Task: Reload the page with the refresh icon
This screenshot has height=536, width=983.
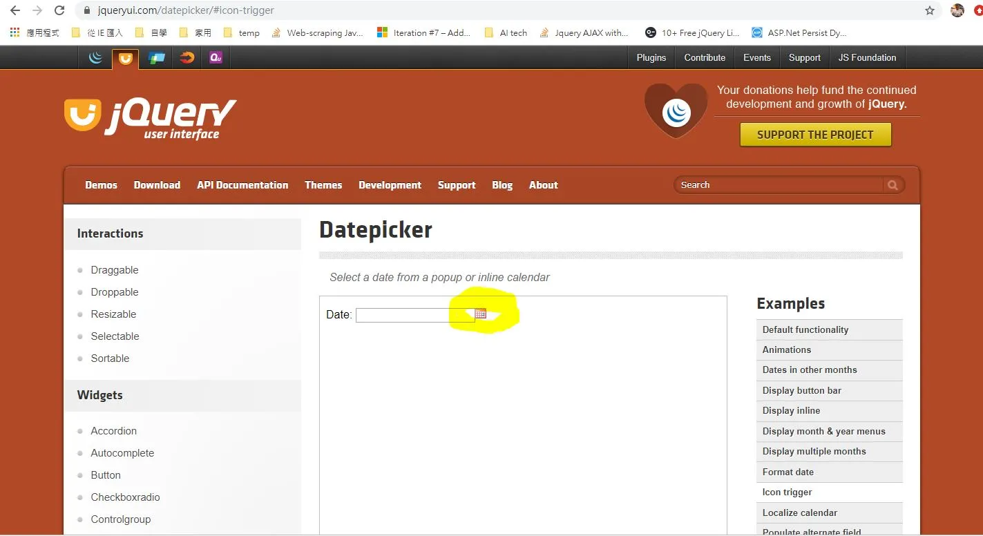Action: 59,10
